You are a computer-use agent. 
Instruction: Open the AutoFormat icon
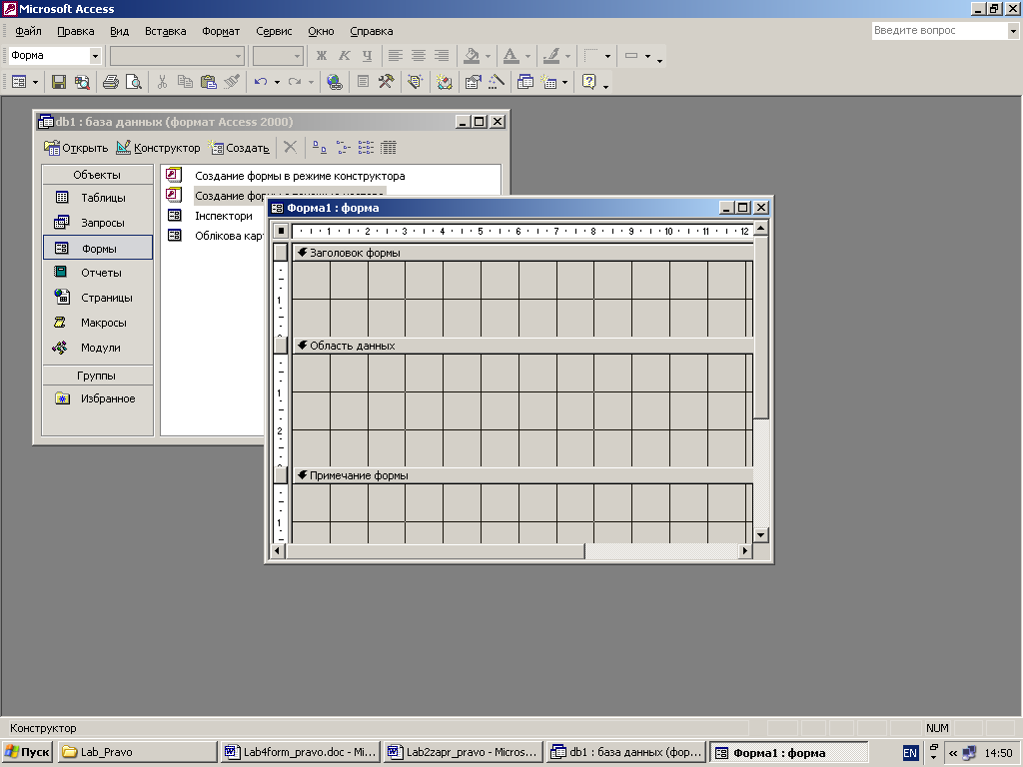(415, 82)
